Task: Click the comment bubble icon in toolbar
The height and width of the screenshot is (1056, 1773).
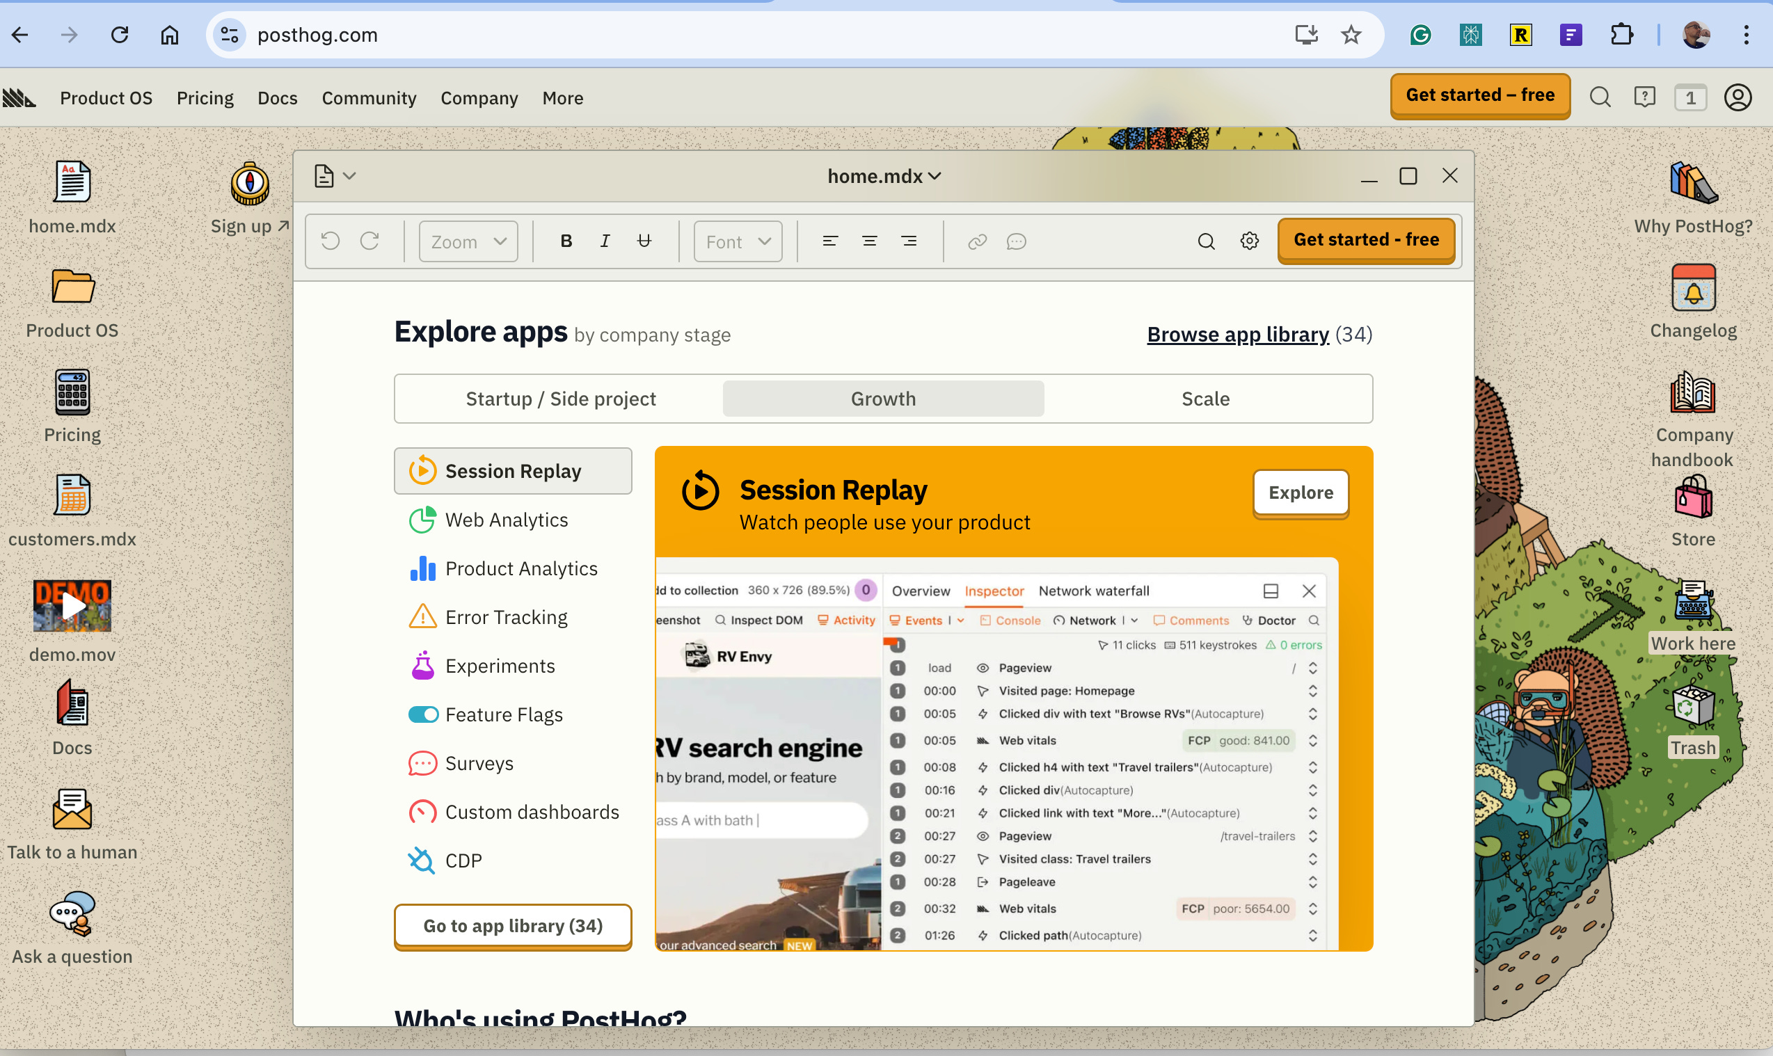Action: [x=1016, y=241]
